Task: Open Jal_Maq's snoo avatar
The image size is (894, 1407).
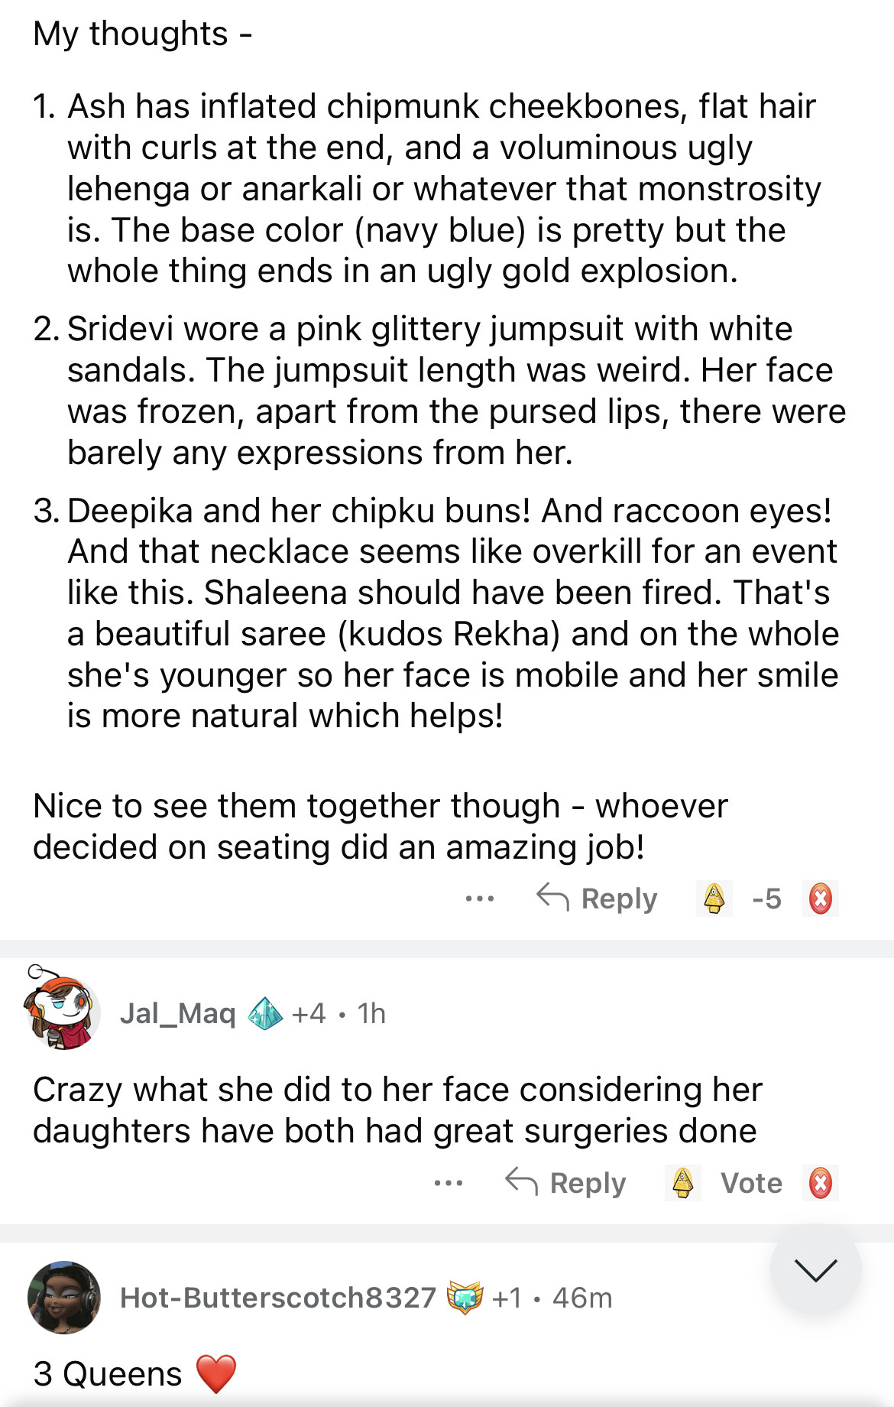Action: [x=62, y=1009]
